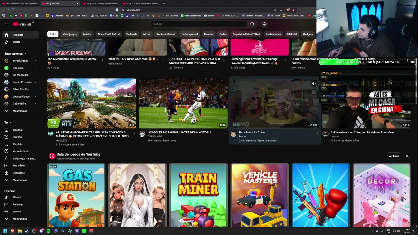Open Steam from the taskbar

(27, 231)
